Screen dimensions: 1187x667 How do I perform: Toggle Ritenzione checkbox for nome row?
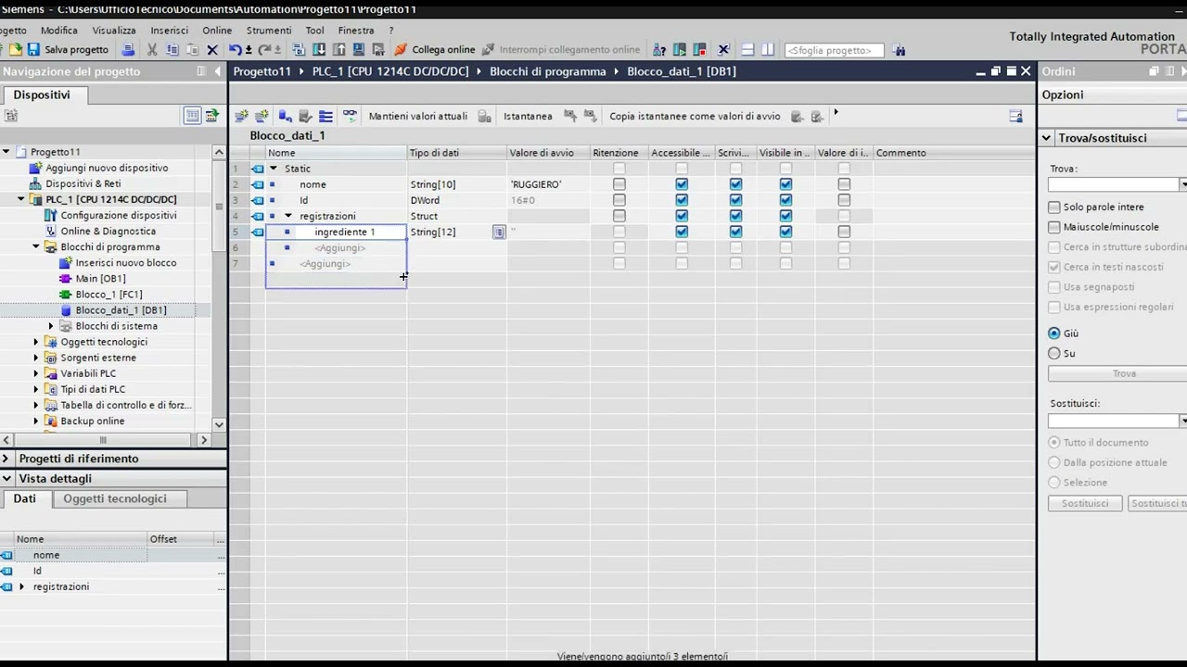coord(619,184)
